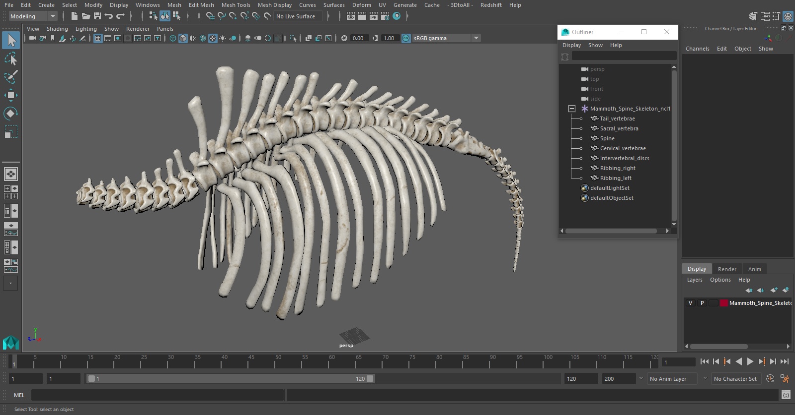795x415 pixels.
Task: Toggle select by object type mode
Action: 164,16
